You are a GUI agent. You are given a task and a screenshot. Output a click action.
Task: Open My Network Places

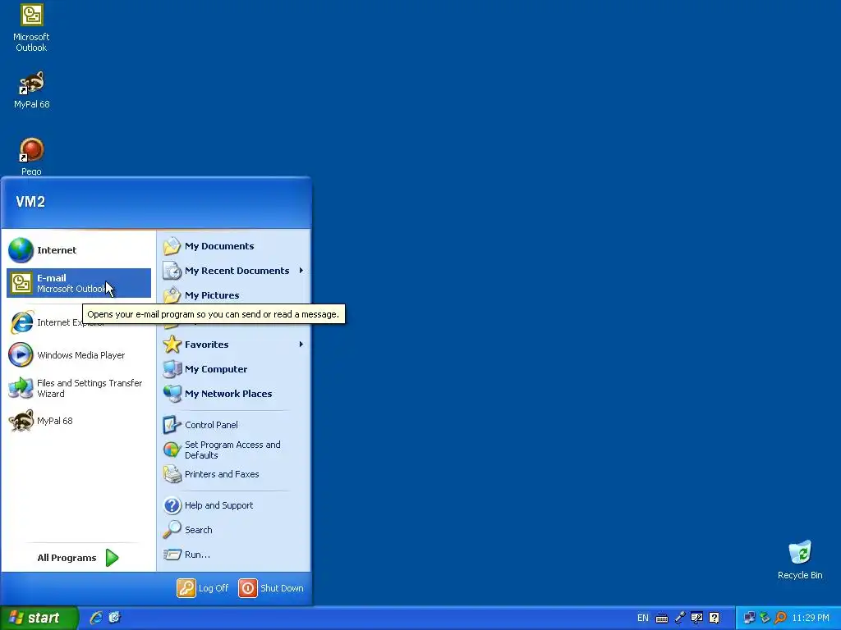[234, 394]
